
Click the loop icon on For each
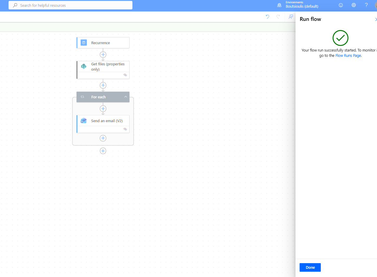(83, 97)
